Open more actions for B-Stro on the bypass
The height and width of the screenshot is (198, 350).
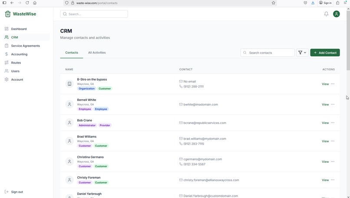(x=333, y=84)
